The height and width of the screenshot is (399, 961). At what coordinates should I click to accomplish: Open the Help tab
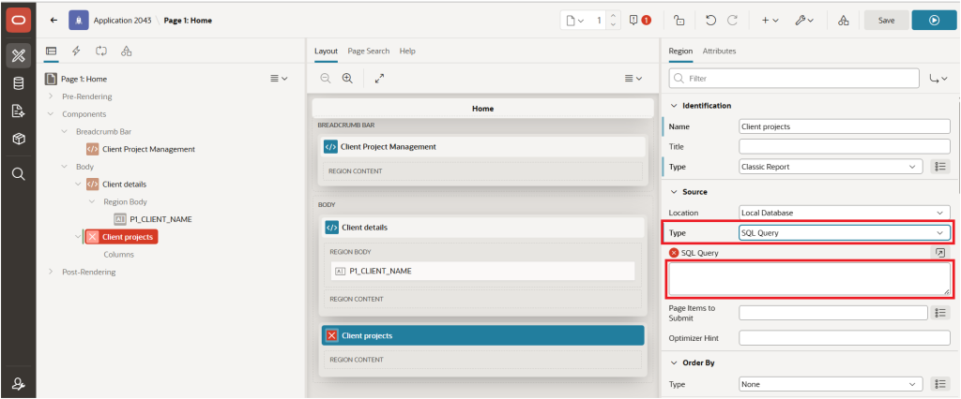tap(407, 52)
